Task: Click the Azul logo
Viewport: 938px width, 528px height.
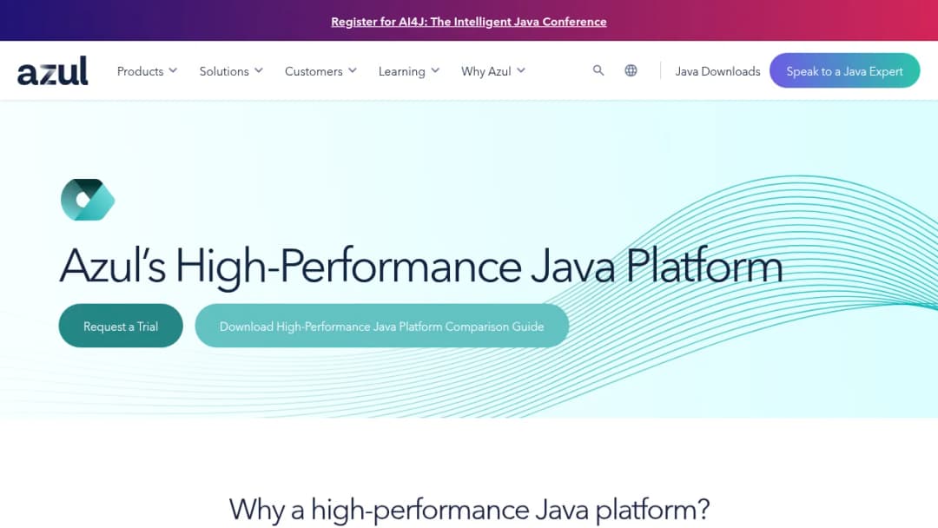Action: coord(53,70)
